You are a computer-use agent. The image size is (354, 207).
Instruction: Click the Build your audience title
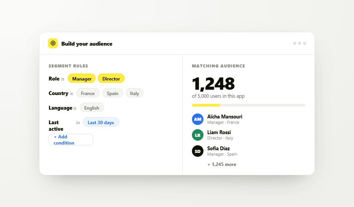(87, 44)
